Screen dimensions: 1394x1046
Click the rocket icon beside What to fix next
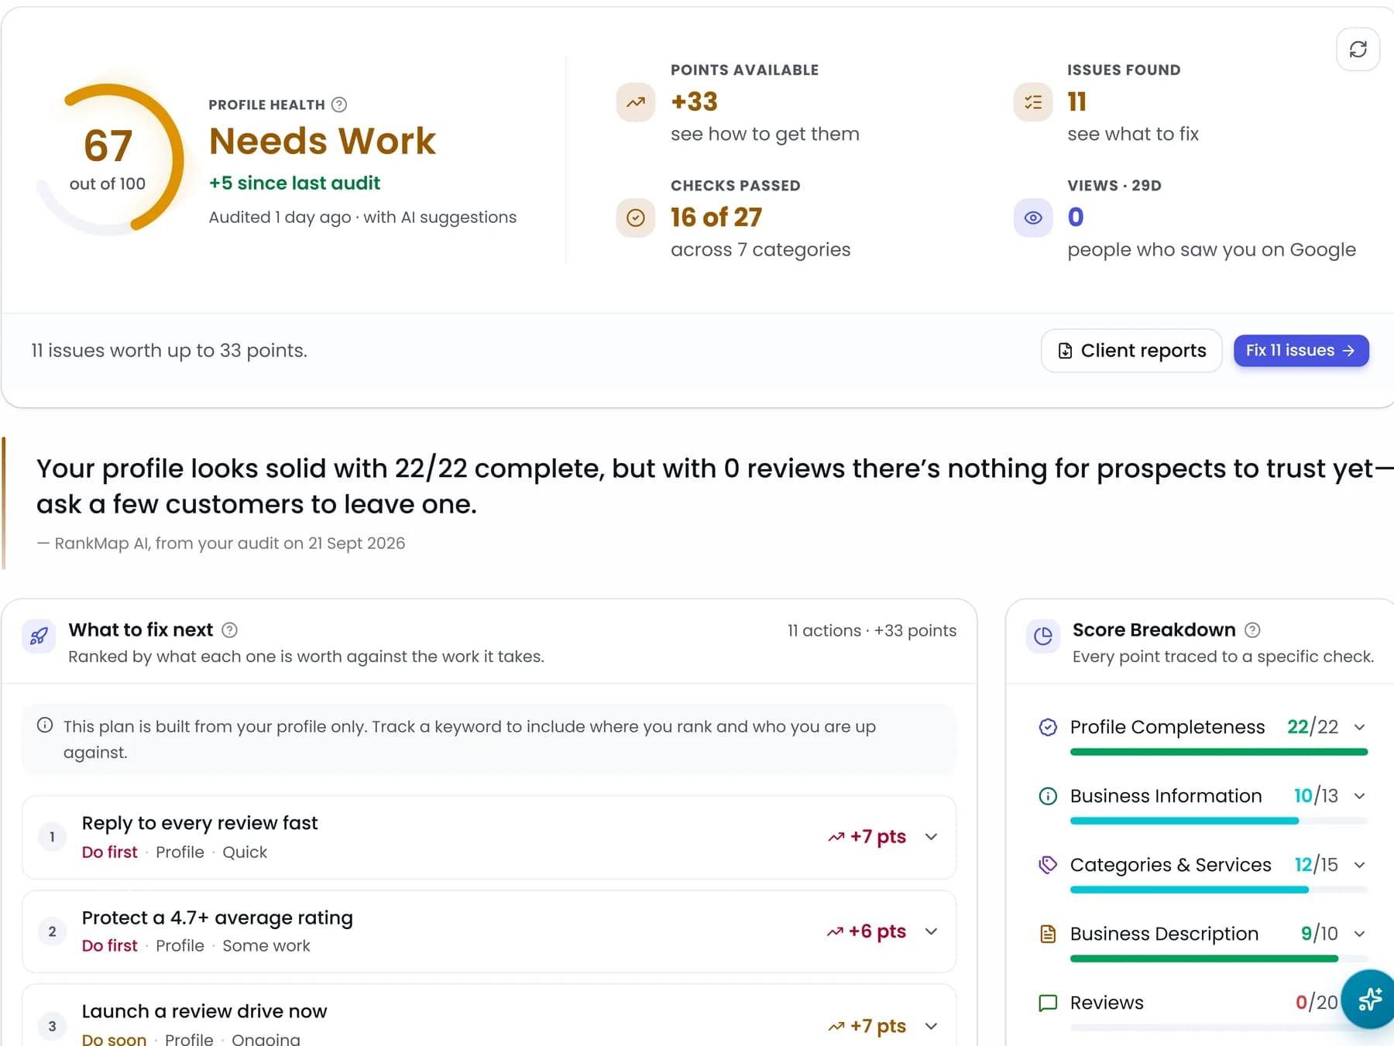pyautogui.click(x=39, y=636)
